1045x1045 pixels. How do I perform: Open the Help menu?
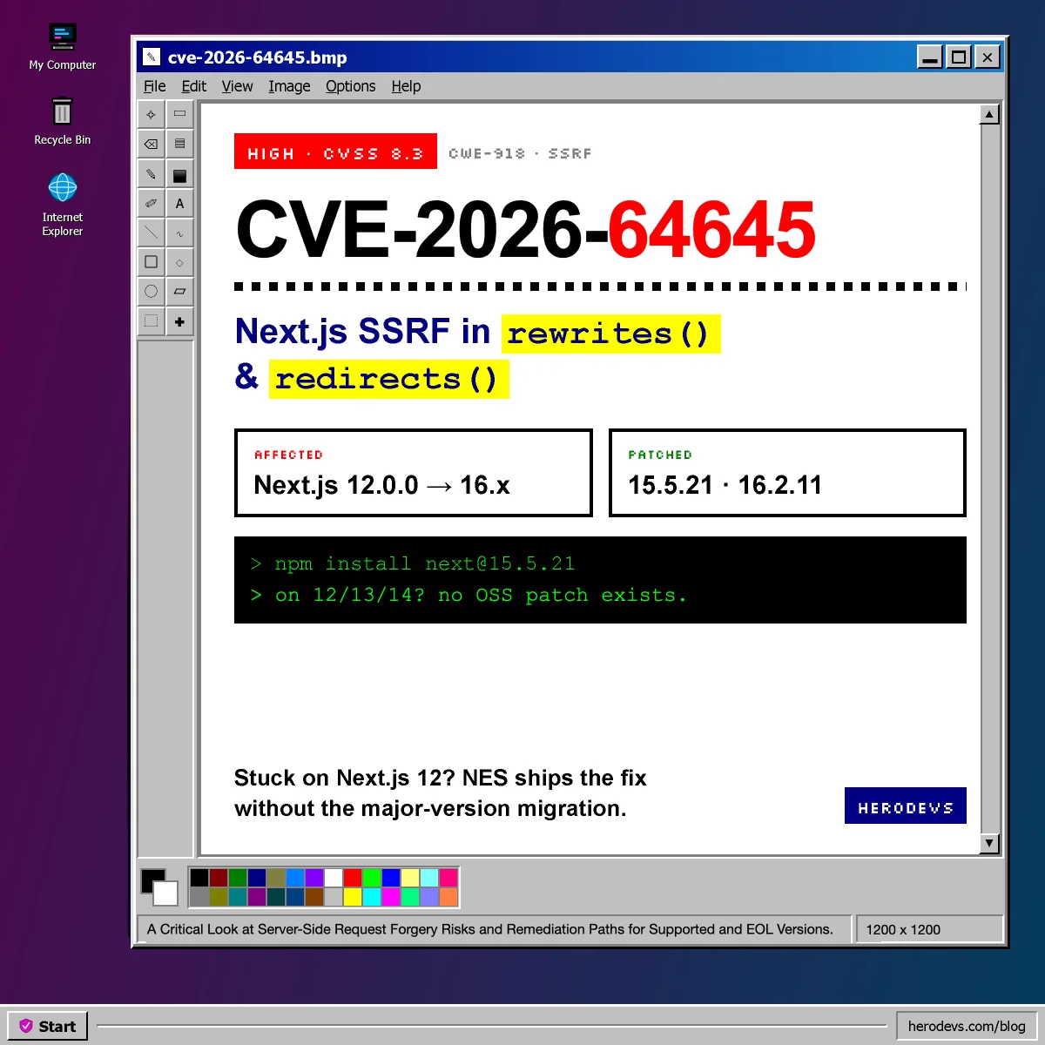tap(406, 86)
